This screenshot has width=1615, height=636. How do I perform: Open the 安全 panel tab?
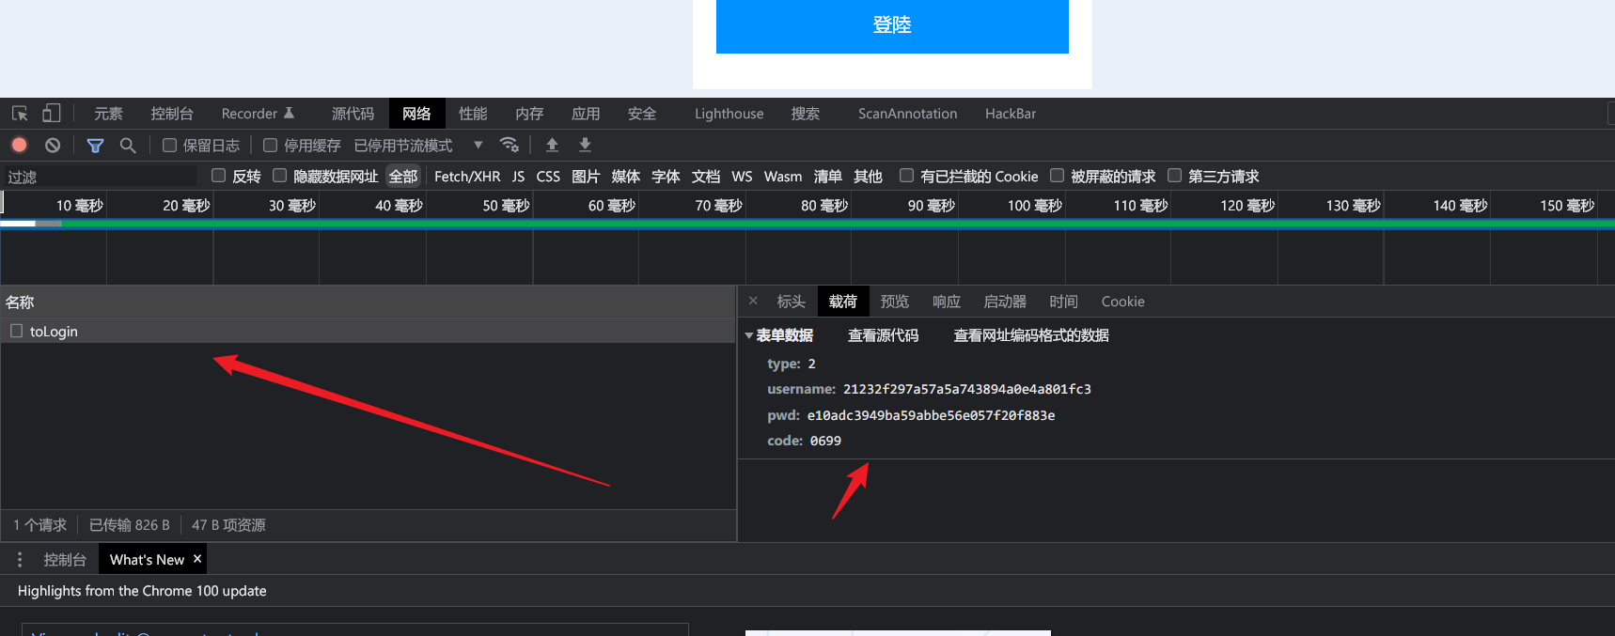pos(642,114)
